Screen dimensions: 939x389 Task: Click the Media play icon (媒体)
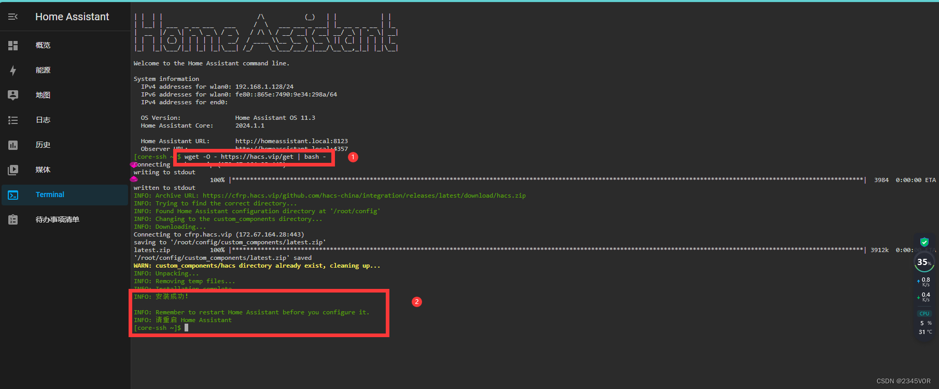[x=13, y=170]
